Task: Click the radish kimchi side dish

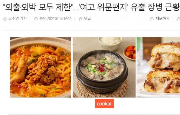Action: 129,53
